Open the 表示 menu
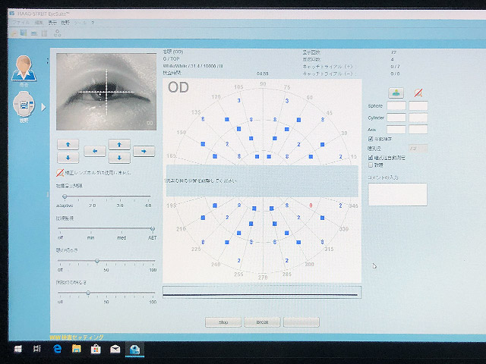The width and height of the screenshot is (486, 364). pyautogui.click(x=52, y=23)
